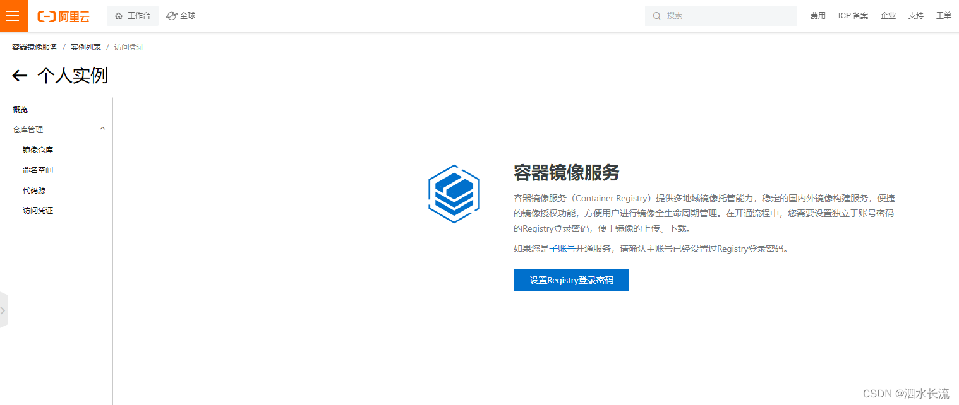This screenshot has height=405, width=959.
Task: Click the globe icon beside 全球
Action: pos(171,16)
